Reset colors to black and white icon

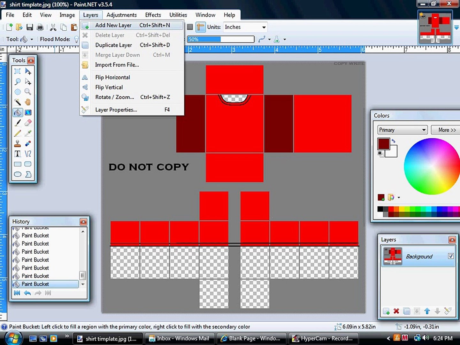[x=380, y=154]
